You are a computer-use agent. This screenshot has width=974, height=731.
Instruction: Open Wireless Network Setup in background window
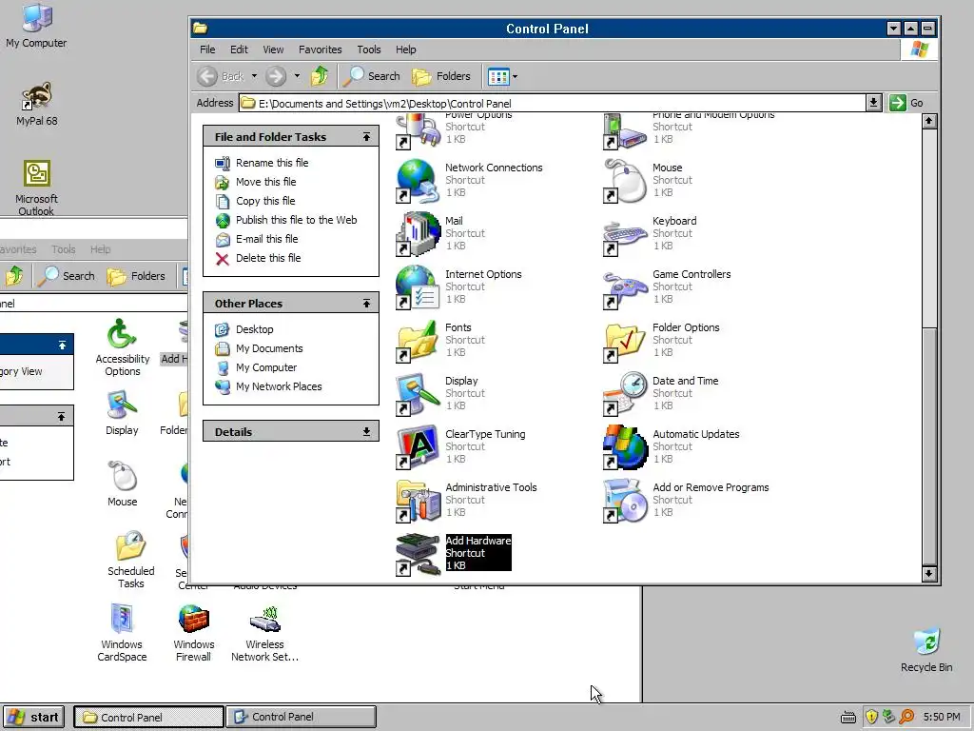[264, 633]
